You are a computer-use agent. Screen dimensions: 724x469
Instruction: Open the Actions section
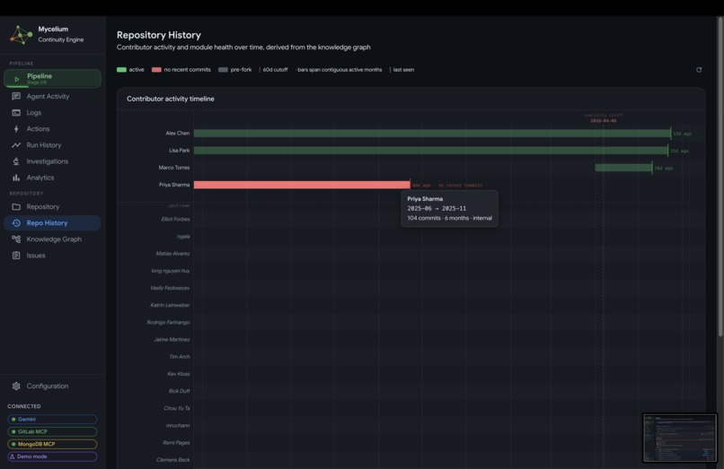[x=52, y=128]
